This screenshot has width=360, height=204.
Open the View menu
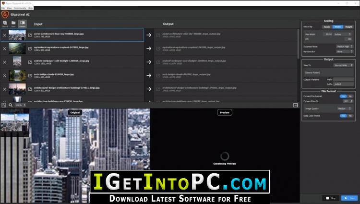pos(9,8)
